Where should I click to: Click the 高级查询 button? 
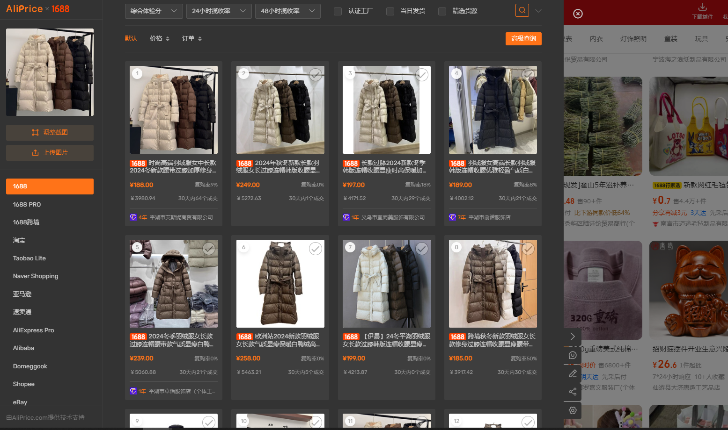click(523, 39)
